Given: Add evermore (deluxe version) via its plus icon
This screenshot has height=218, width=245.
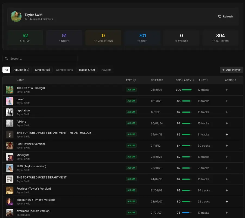Looking at the screenshot, I should 227,213.
